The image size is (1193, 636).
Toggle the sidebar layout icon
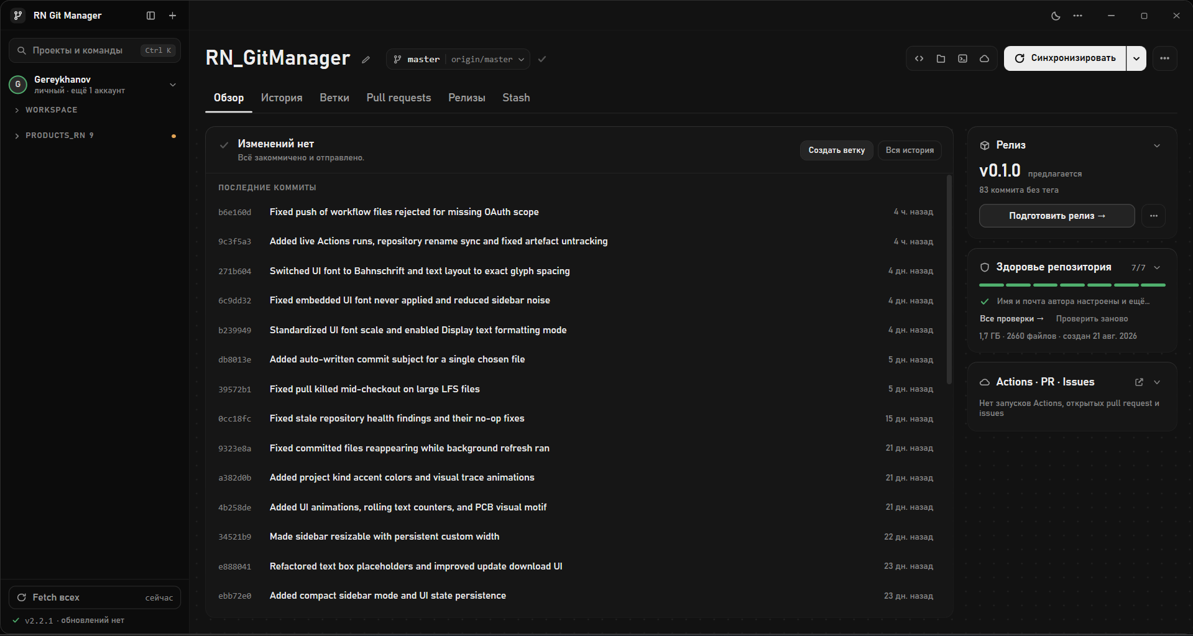[x=150, y=16]
